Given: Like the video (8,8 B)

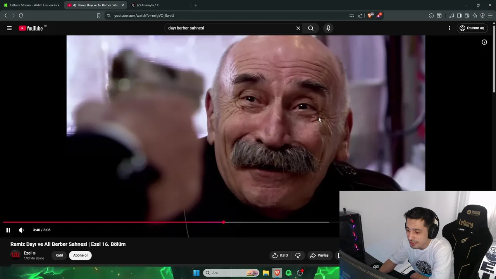Looking at the screenshot, I should pyautogui.click(x=280, y=255).
